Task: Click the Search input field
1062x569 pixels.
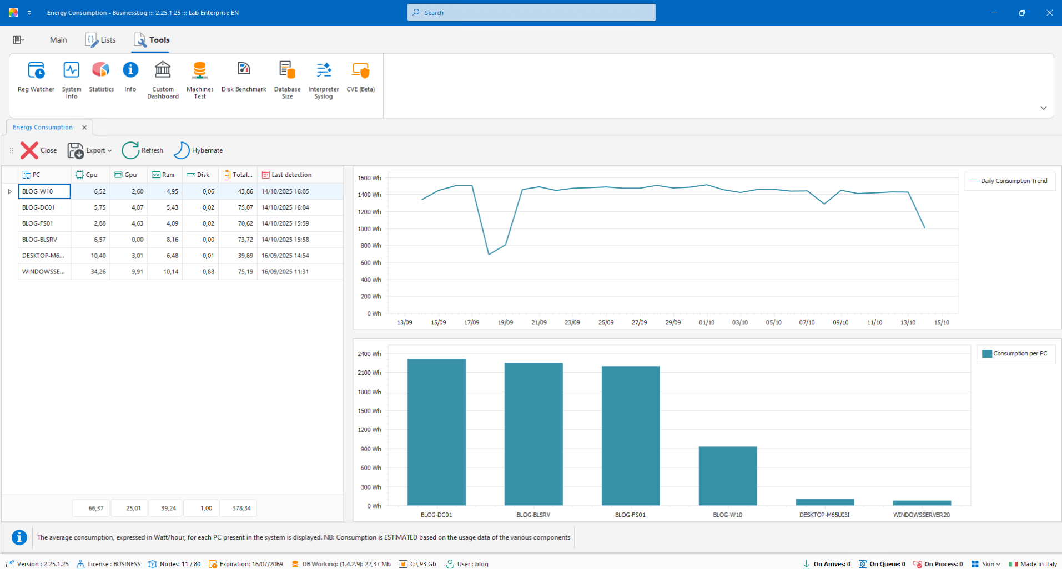Action: (x=531, y=13)
